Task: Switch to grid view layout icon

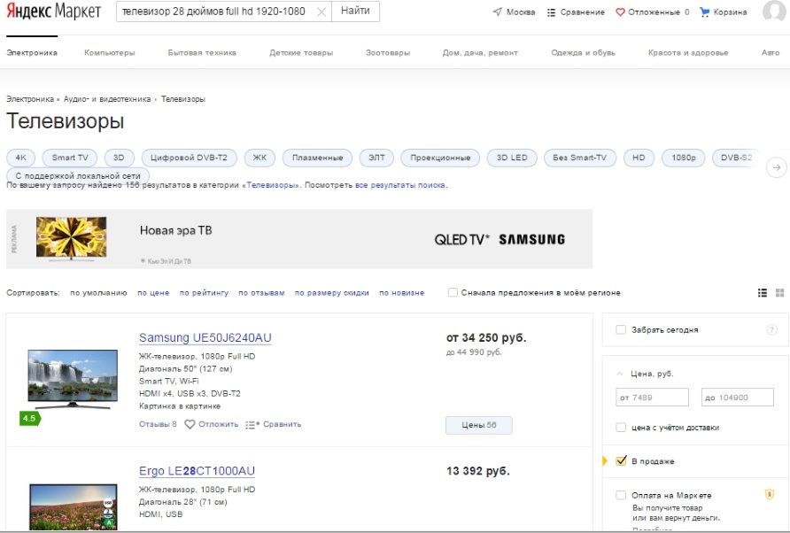Action: click(x=780, y=293)
